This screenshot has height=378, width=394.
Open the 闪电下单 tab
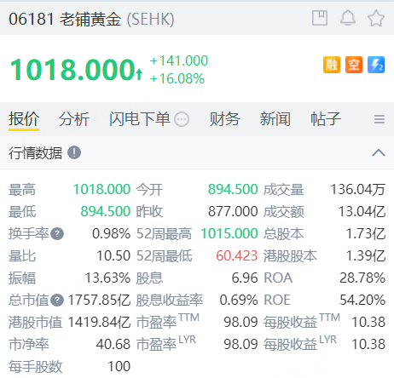coord(140,118)
